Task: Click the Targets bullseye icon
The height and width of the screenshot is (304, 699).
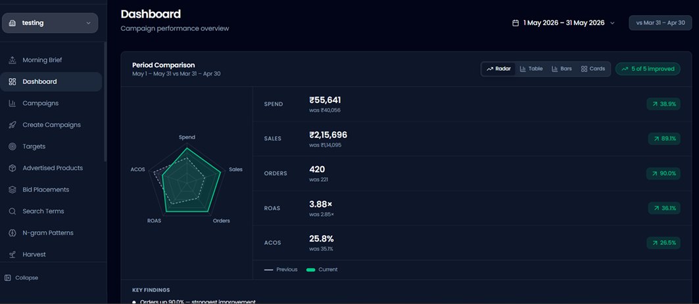Action: point(12,146)
